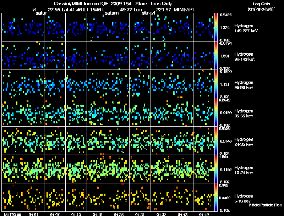This screenshot has width=284, height=216.
Task: Click the Hydrogen 55-90 keV row label
Action: (x=244, y=85)
